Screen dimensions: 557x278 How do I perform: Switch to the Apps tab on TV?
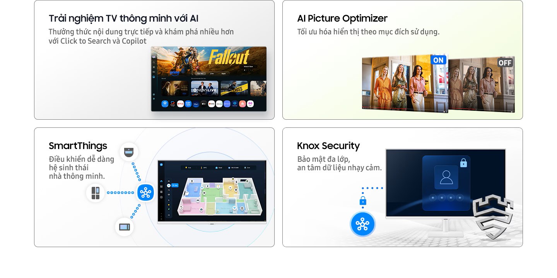click(x=224, y=73)
